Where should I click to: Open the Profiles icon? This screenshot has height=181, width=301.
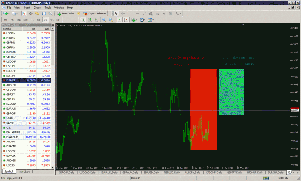click(x=13, y=13)
